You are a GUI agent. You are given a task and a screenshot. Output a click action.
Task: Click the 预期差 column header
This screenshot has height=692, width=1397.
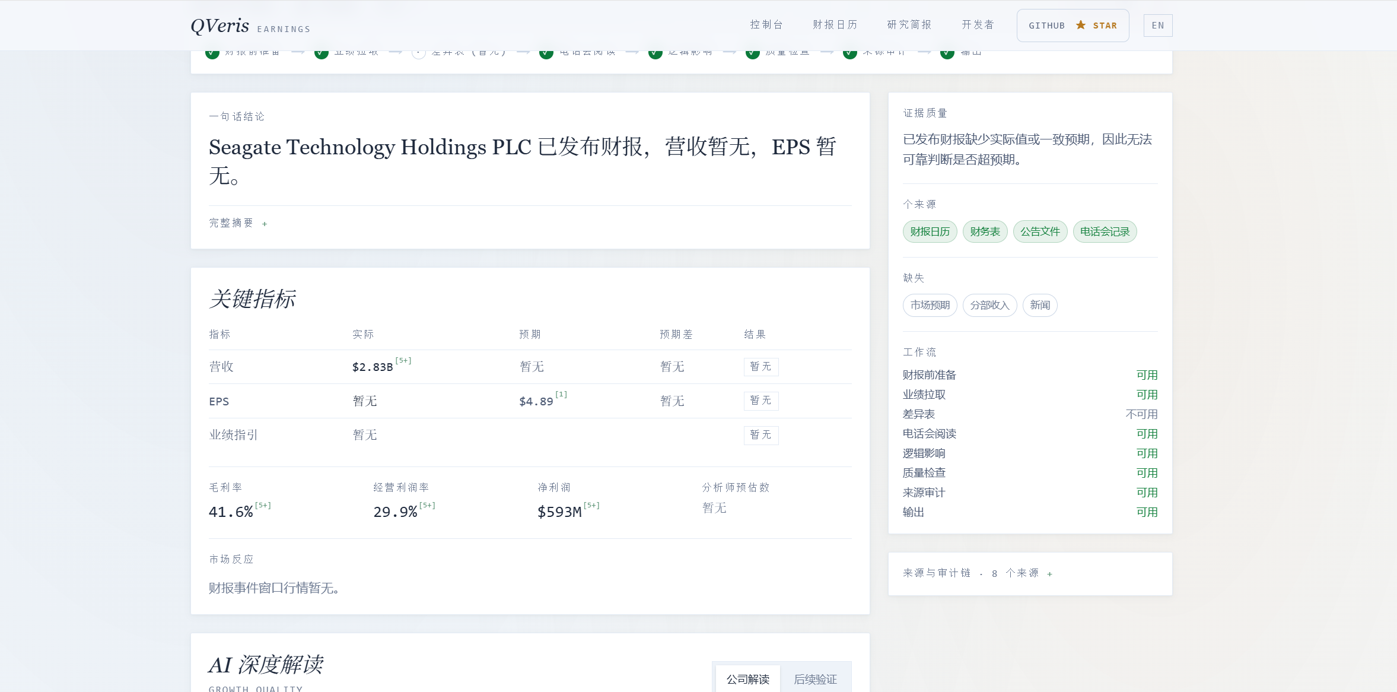click(676, 335)
